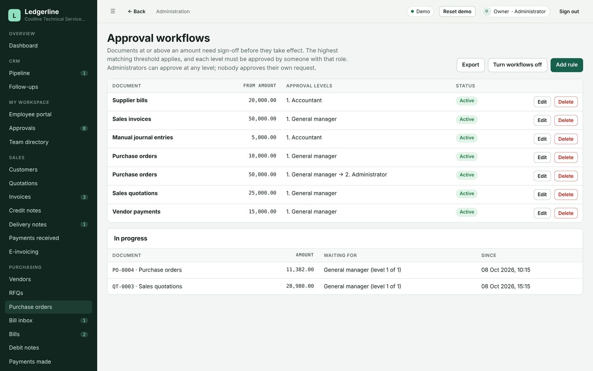
Task: Click the PO-0004 in-progress row
Action: [345, 270]
